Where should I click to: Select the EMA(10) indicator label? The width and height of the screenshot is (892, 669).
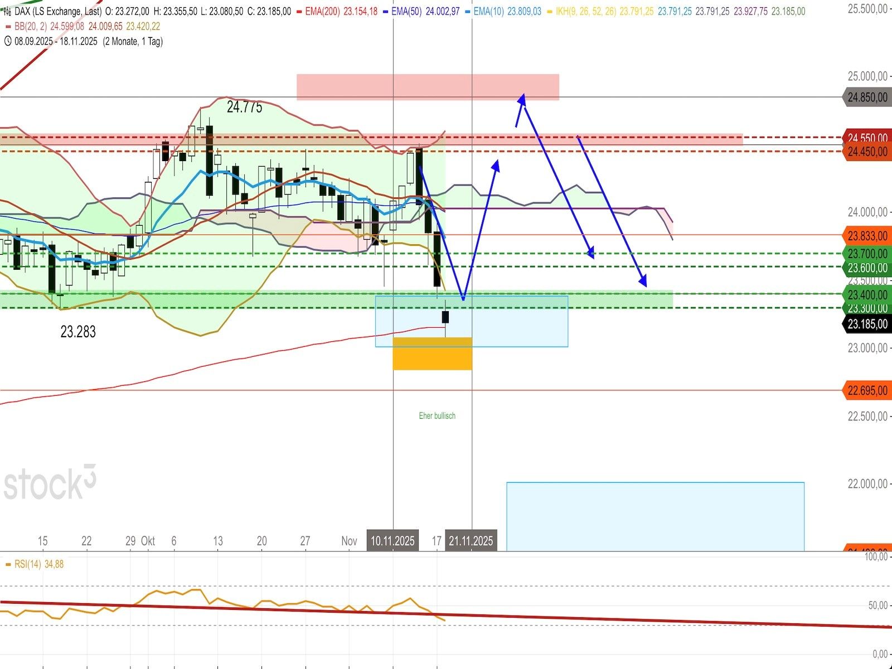(488, 11)
